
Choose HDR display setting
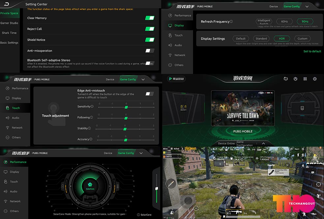[281, 38]
